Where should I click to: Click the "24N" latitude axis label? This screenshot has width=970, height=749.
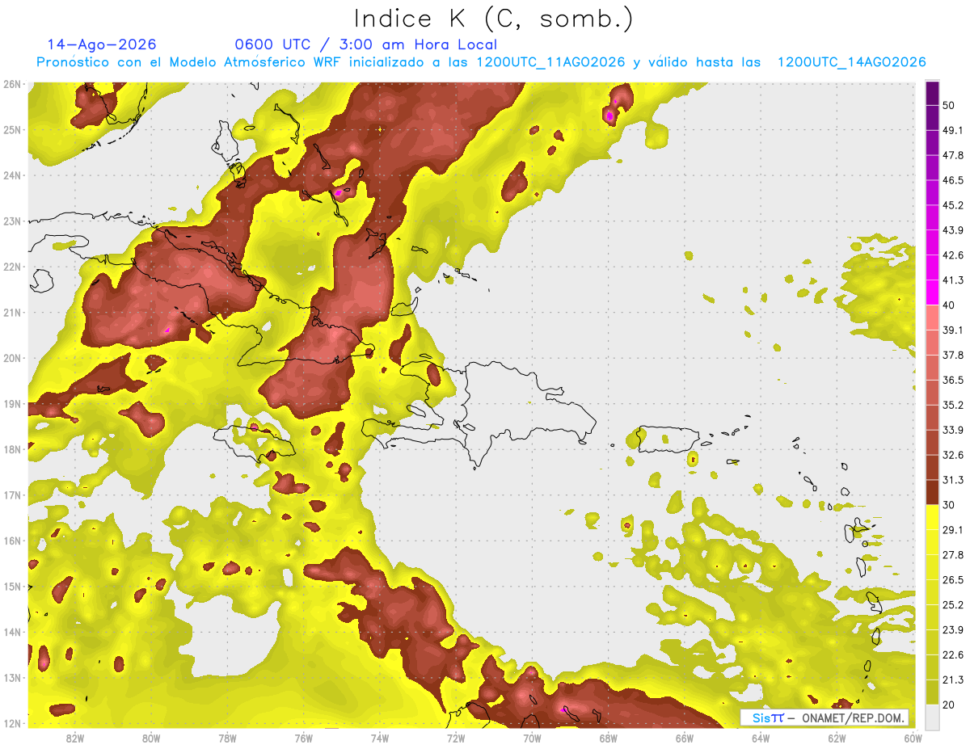pos(11,175)
